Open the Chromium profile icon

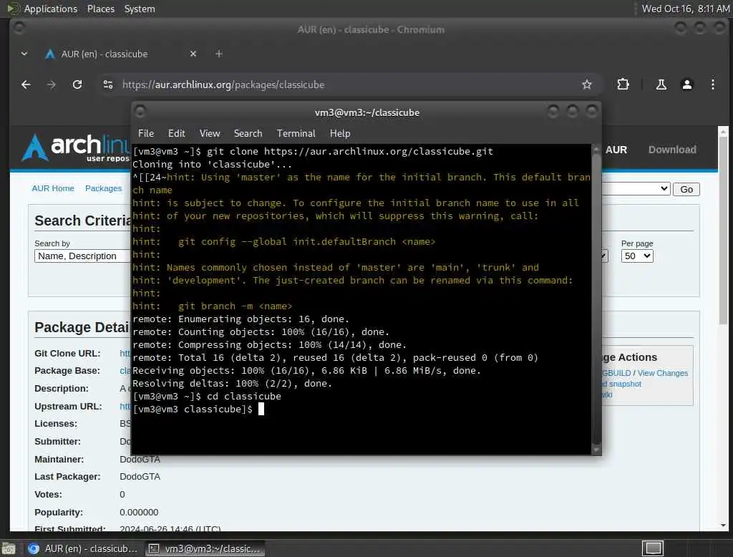[x=686, y=84]
